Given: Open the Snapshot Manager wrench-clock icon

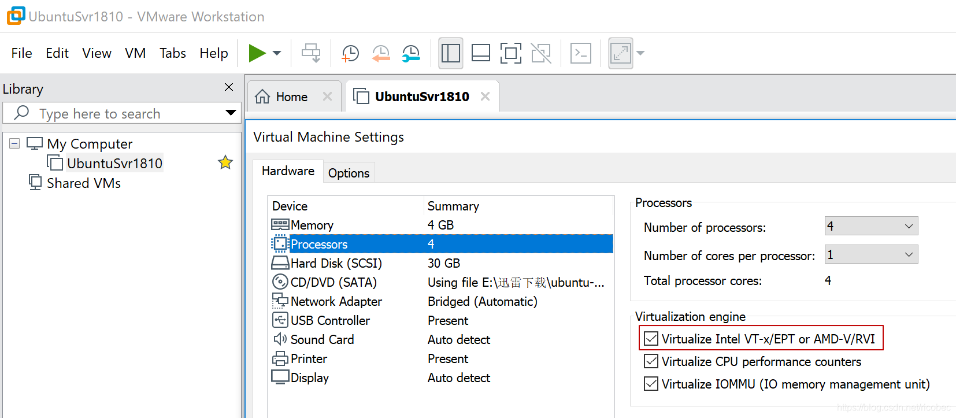Looking at the screenshot, I should 411,53.
